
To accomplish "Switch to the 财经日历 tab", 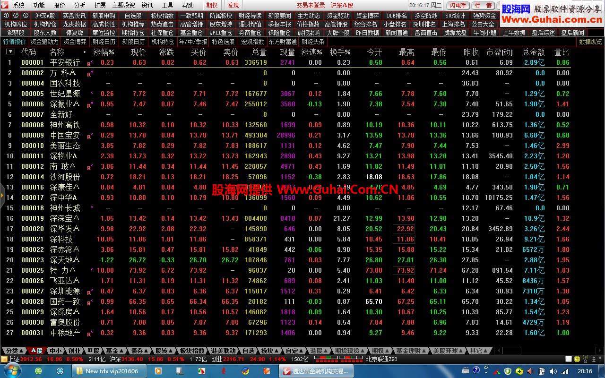I will pyautogui.click(x=104, y=42).
